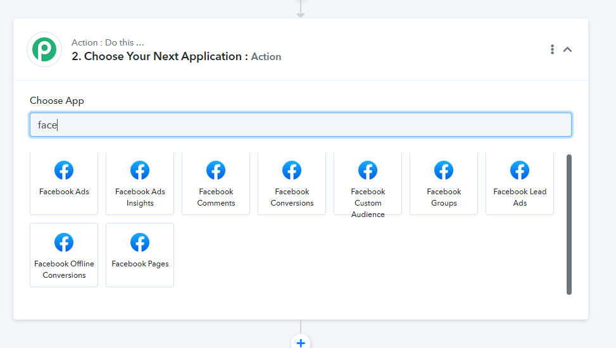Collapse the action step with chevron
The height and width of the screenshot is (348, 616).
(x=567, y=49)
